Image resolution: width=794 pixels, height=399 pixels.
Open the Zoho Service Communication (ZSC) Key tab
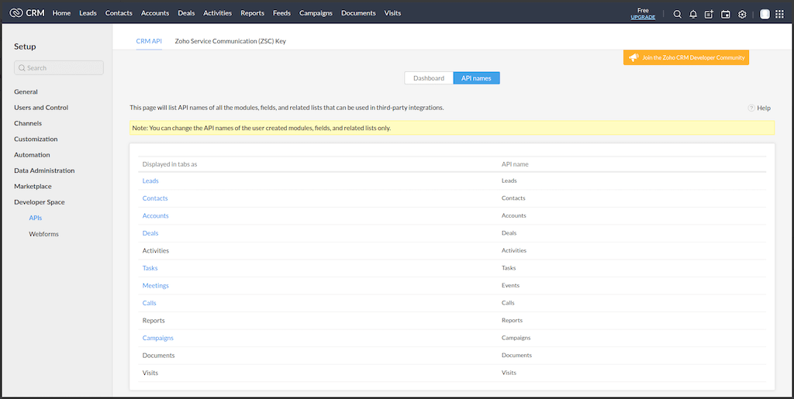tap(230, 41)
